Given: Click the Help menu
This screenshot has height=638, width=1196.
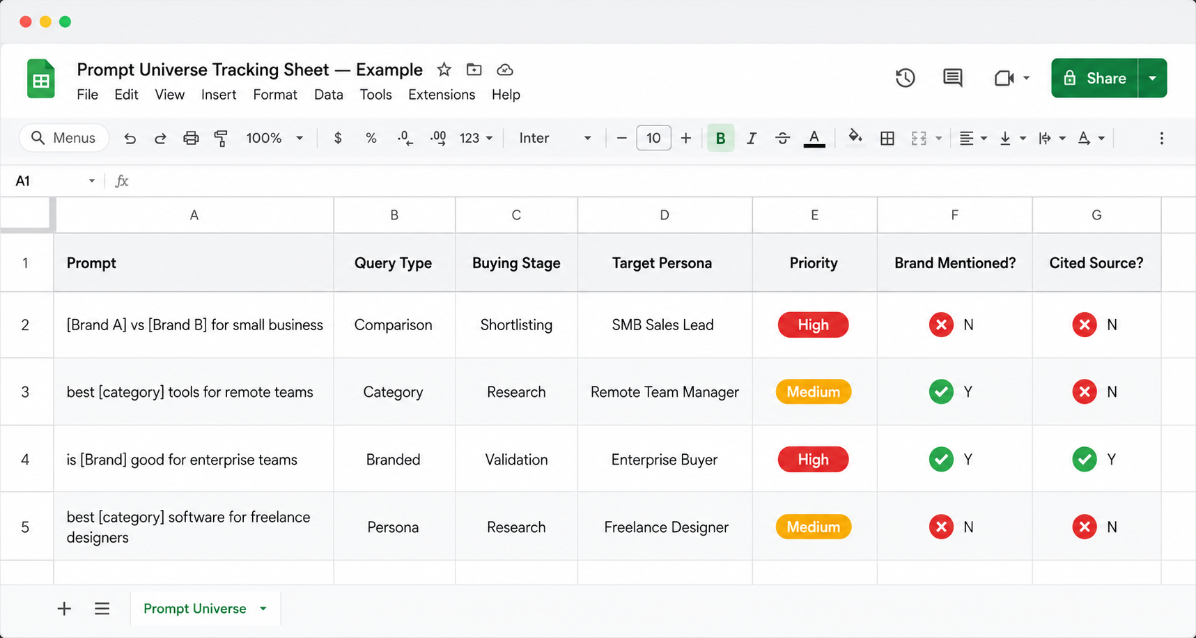Looking at the screenshot, I should tap(506, 95).
